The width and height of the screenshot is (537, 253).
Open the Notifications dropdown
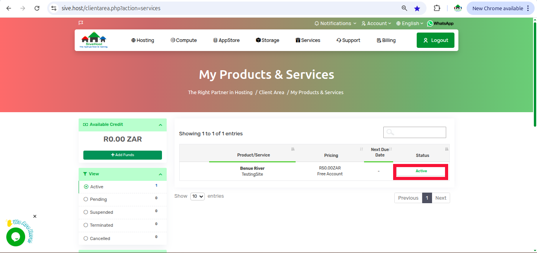[335, 24]
